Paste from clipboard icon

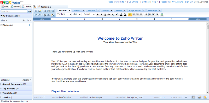click(53, 15)
